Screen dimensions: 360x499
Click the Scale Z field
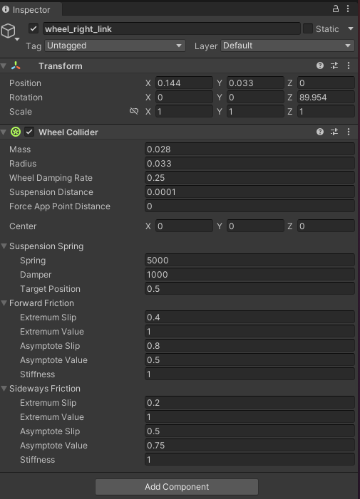pos(326,111)
